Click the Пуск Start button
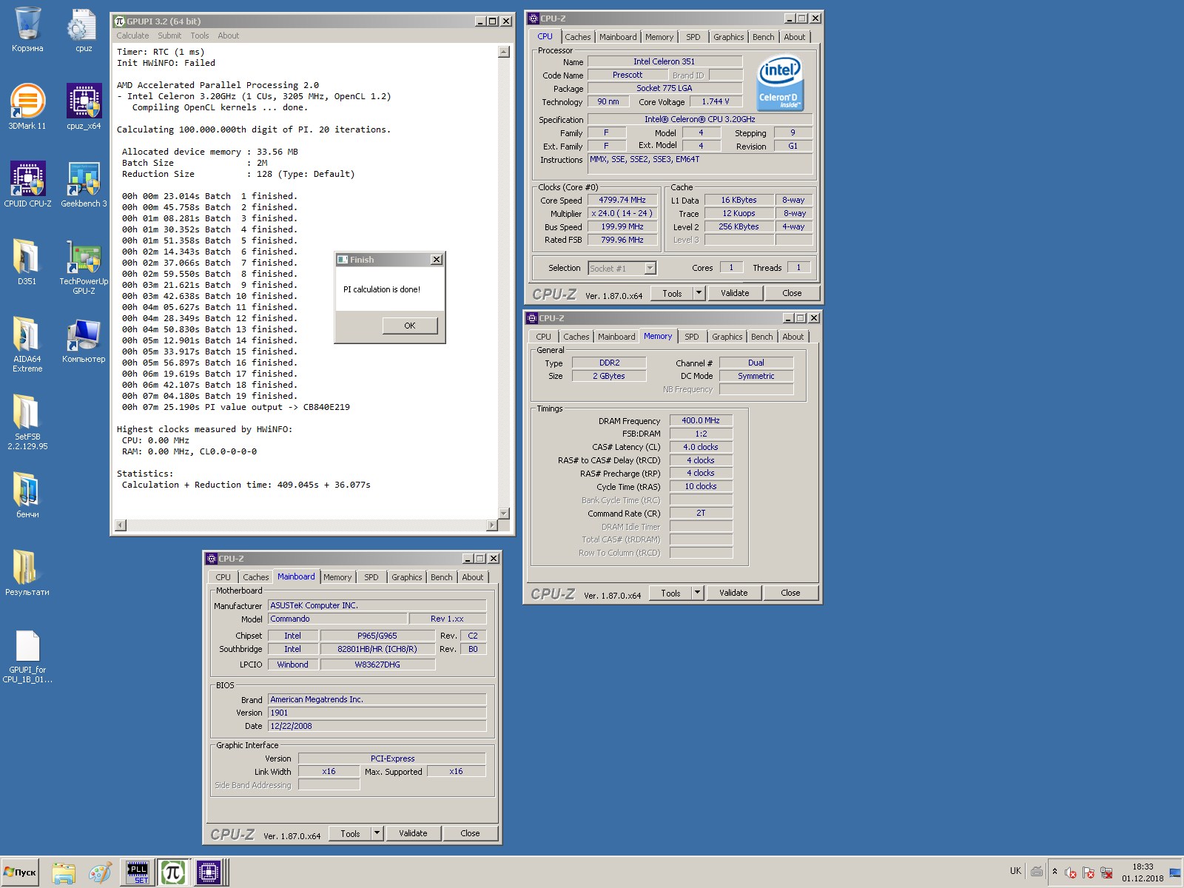Screen dimensions: 1184x888 (x=20, y=872)
